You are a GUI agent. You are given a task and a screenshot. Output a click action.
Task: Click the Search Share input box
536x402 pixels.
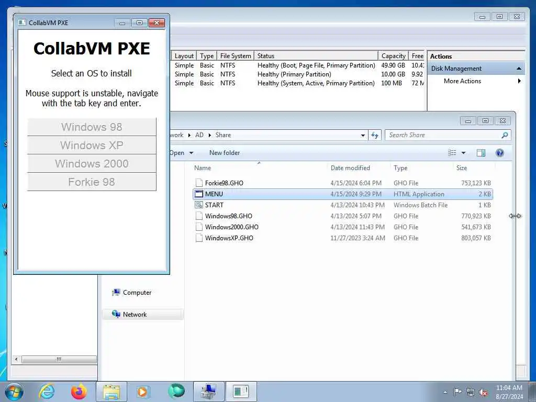click(x=444, y=135)
